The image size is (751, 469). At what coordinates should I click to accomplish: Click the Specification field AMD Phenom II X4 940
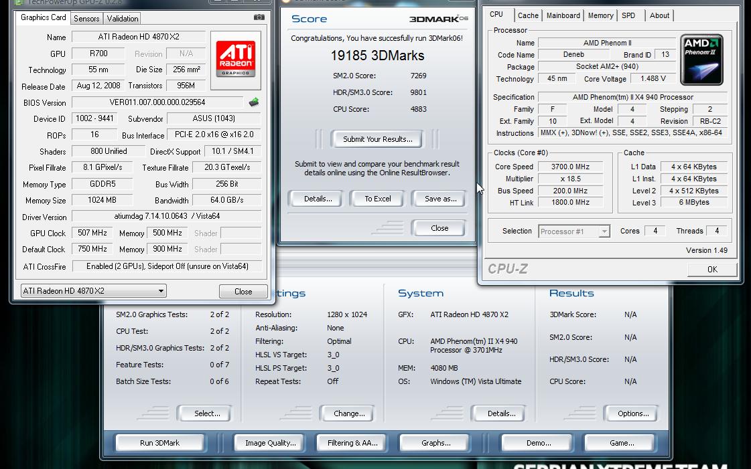(x=632, y=97)
